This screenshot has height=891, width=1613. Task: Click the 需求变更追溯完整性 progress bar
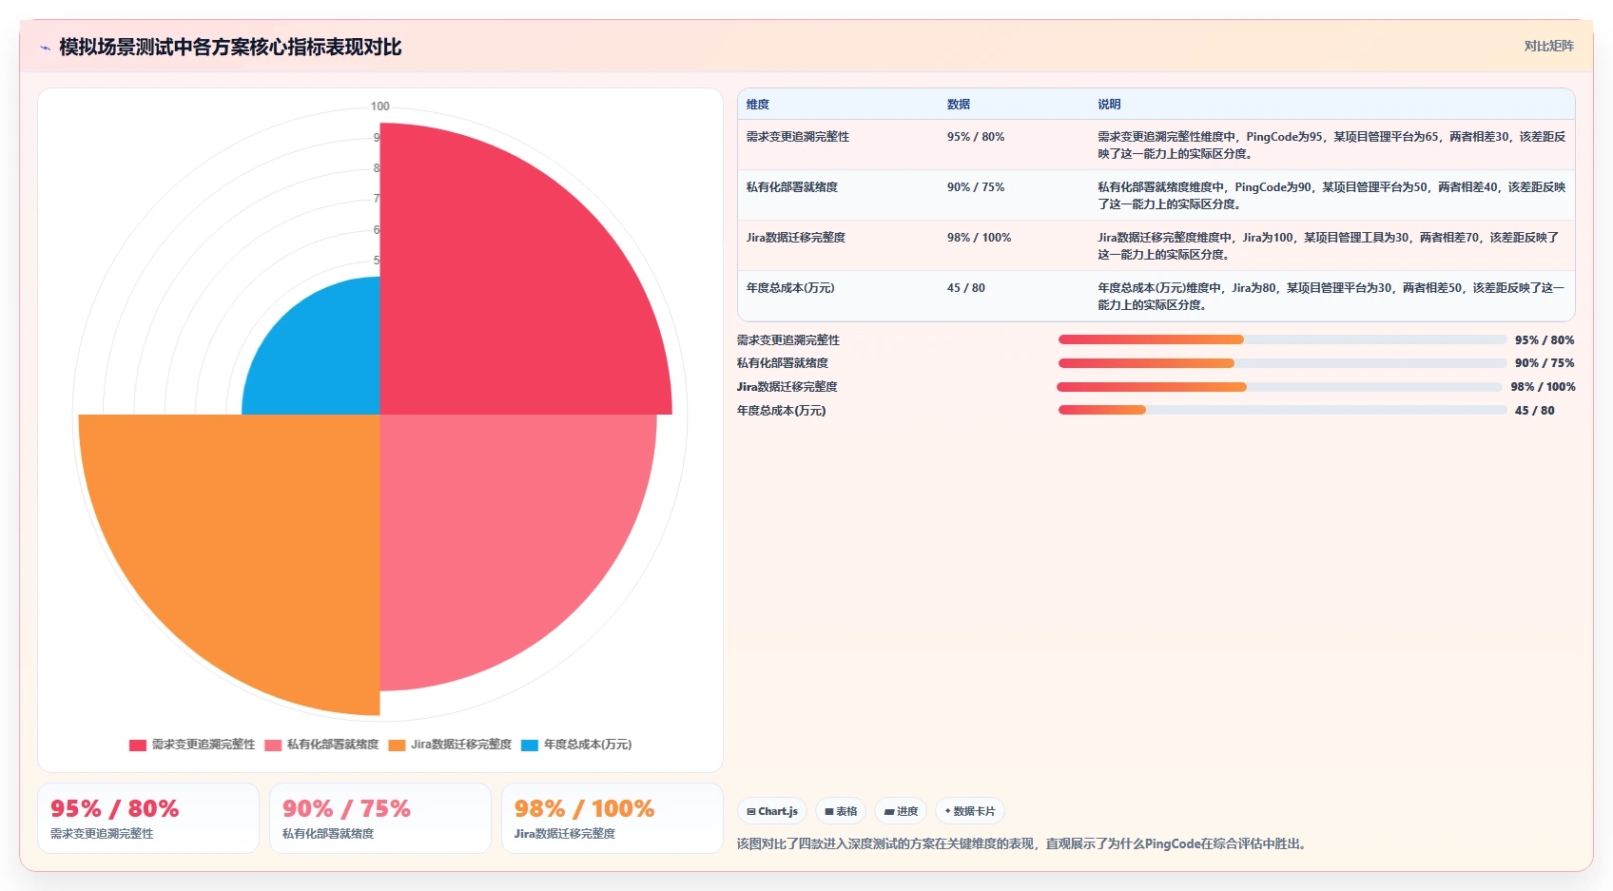point(1282,339)
